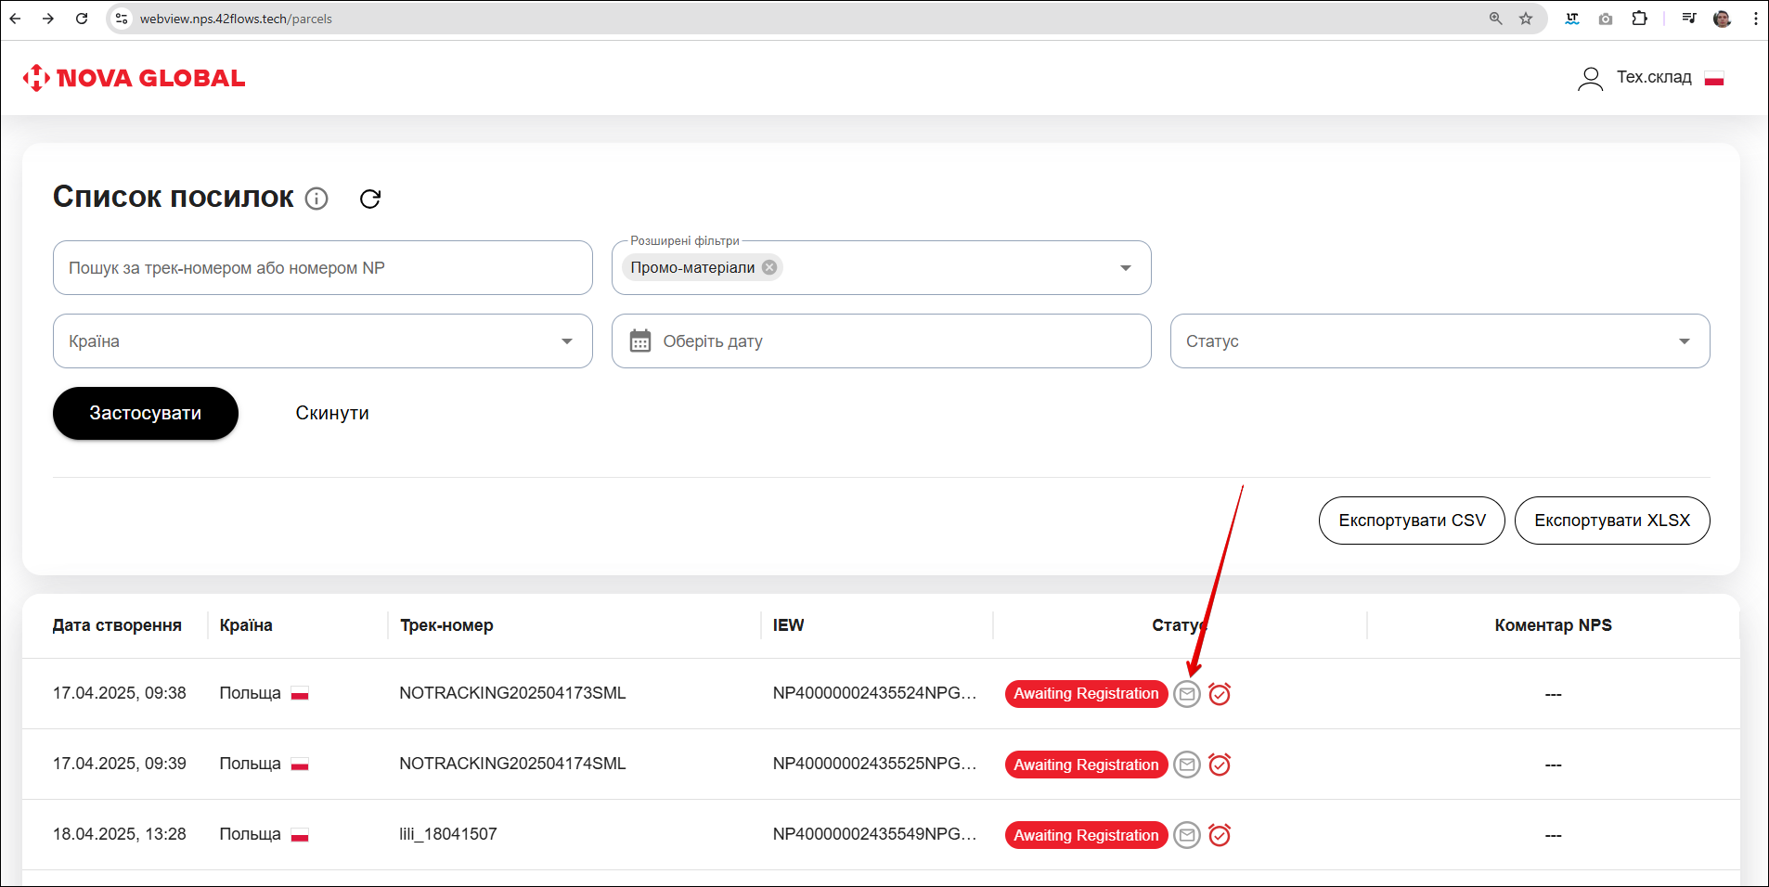
Task: Open the Статус filter dropdown
Action: 1684,341
